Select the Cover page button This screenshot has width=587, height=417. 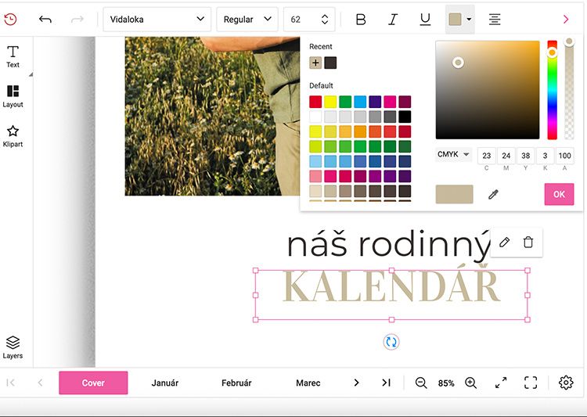pyautogui.click(x=93, y=383)
